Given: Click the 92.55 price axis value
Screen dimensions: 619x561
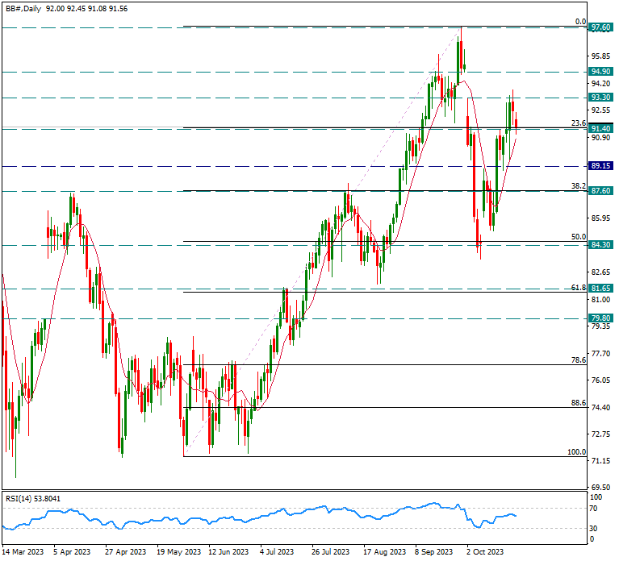Looking at the screenshot, I should (x=600, y=110).
